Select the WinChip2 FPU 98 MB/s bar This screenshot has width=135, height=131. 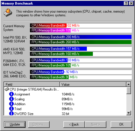(81, 77)
